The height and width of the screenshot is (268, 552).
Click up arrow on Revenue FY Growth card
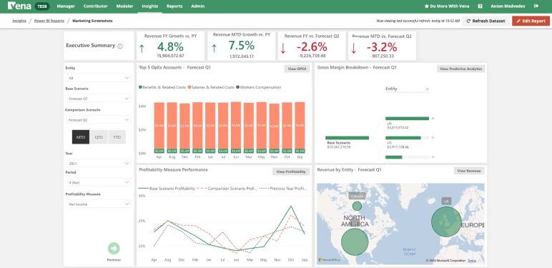142,49
